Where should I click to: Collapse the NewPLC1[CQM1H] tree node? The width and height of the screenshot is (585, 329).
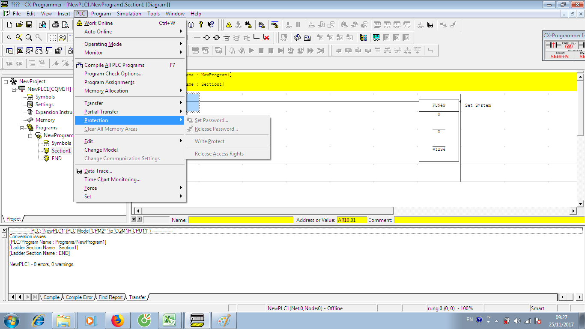tap(14, 89)
